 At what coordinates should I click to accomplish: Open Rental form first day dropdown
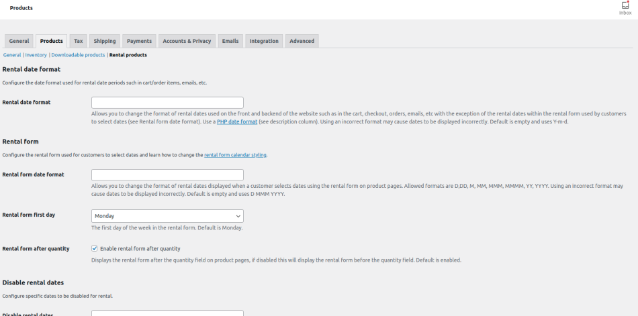(167, 216)
